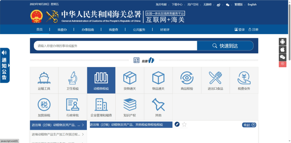
Task: Select the 税费业务 yen hand icon
Action: (x=244, y=80)
